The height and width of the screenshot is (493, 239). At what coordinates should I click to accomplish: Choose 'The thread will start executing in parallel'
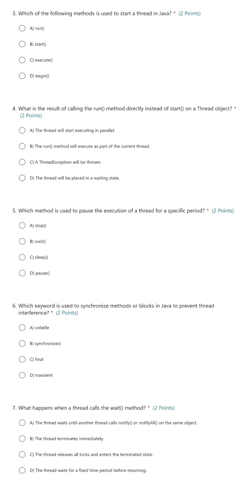click(x=22, y=130)
